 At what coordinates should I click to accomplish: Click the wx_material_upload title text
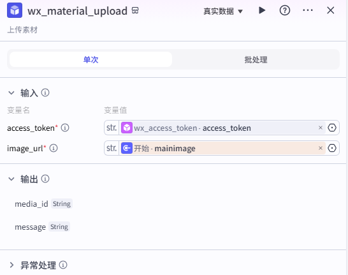78,11
